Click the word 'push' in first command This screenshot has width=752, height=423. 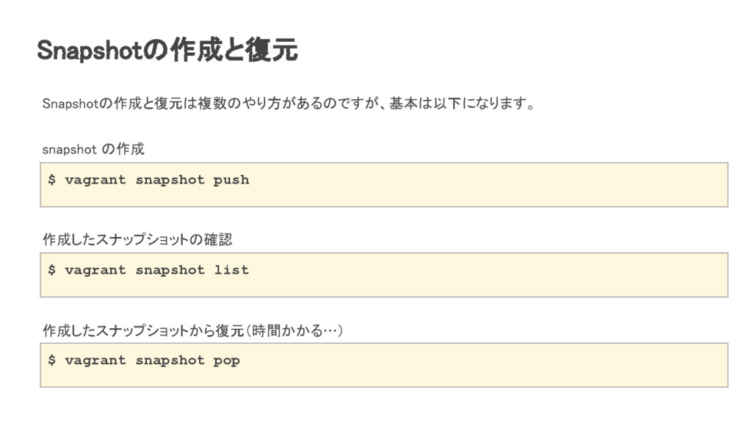point(231,181)
